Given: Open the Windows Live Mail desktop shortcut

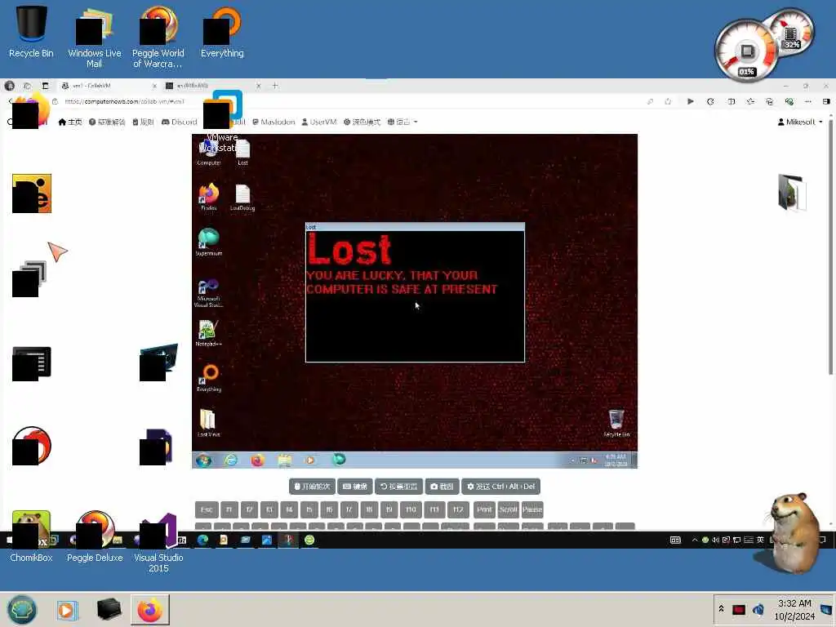Looking at the screenshot, I should click(95, 38).
